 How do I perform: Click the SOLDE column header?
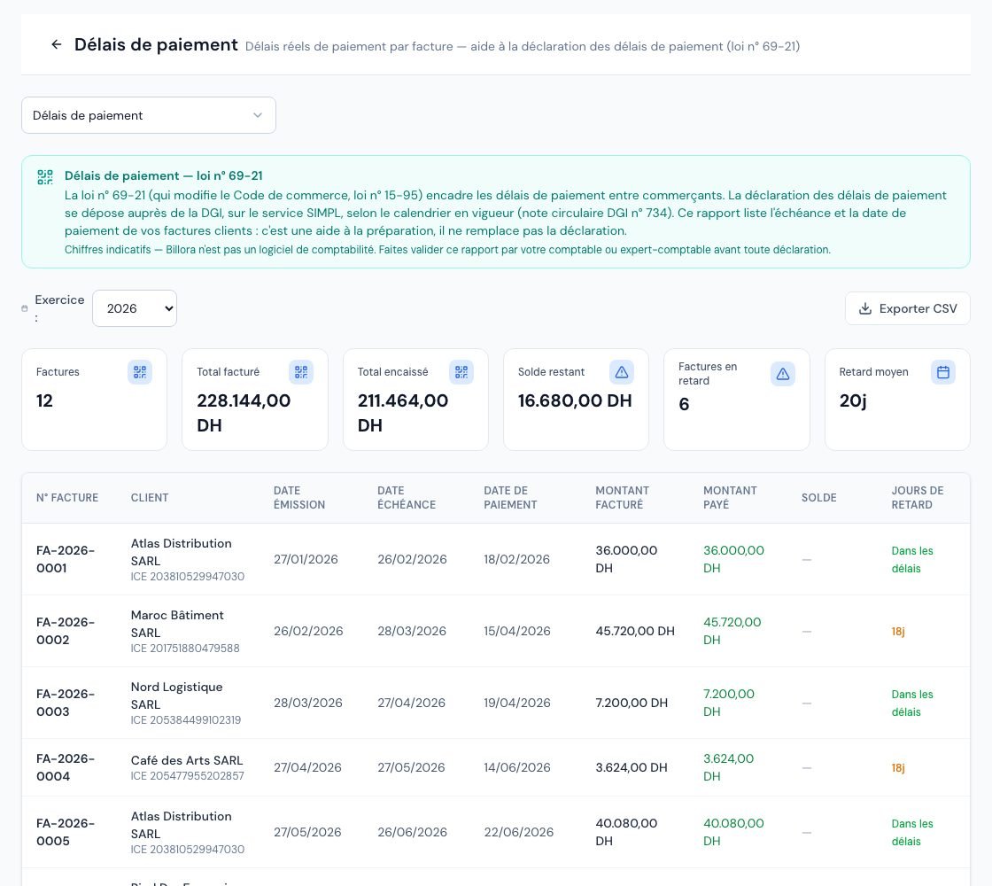818,497
